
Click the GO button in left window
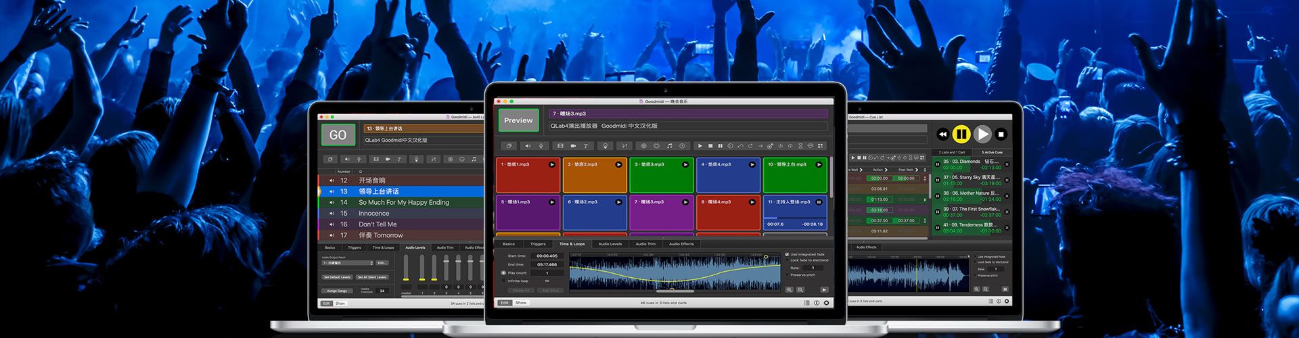(338, 135)
